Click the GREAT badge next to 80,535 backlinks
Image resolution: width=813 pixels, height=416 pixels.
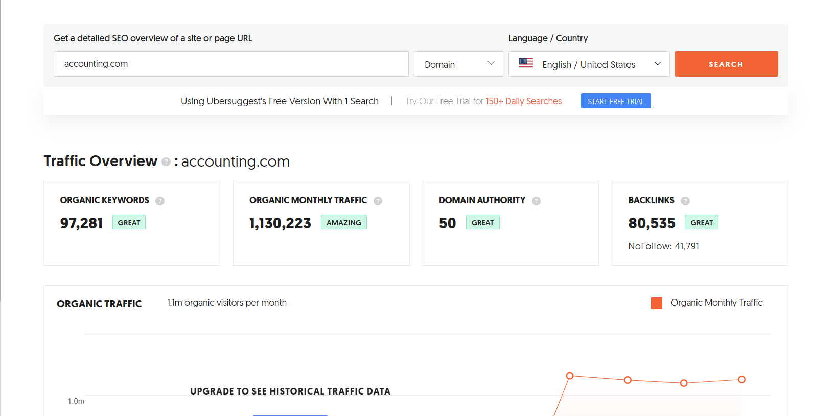[702, 222]
